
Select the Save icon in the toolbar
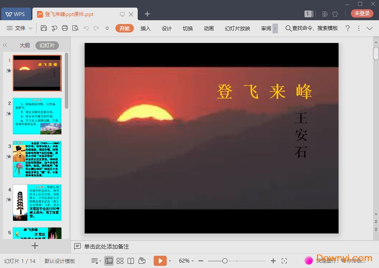[x=44, y=29]
